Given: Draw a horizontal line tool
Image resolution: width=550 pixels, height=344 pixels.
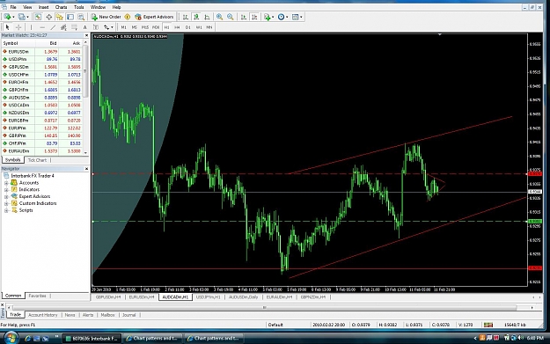Looking at the screenshot, I should click(42, 27).
